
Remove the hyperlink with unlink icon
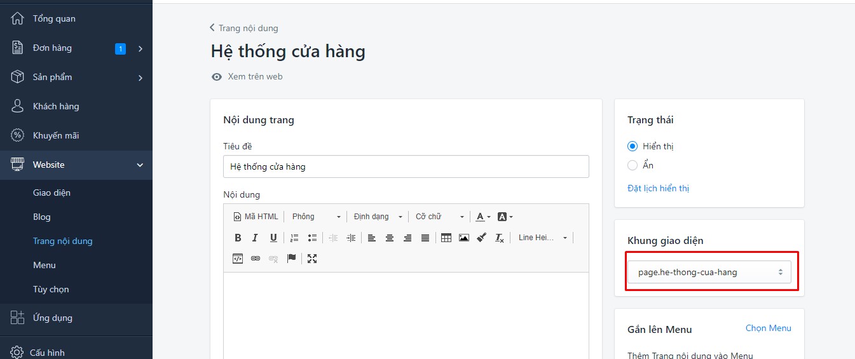pos(273,259)
